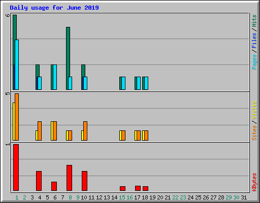The image size is (260, 203).
Task: Select the cyan Pages bar for day 6
Action: tap(55, 77)
